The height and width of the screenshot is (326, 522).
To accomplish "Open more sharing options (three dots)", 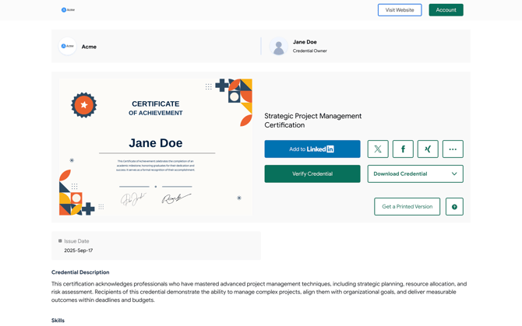I will pyautogui.click(x=453, y=149).
